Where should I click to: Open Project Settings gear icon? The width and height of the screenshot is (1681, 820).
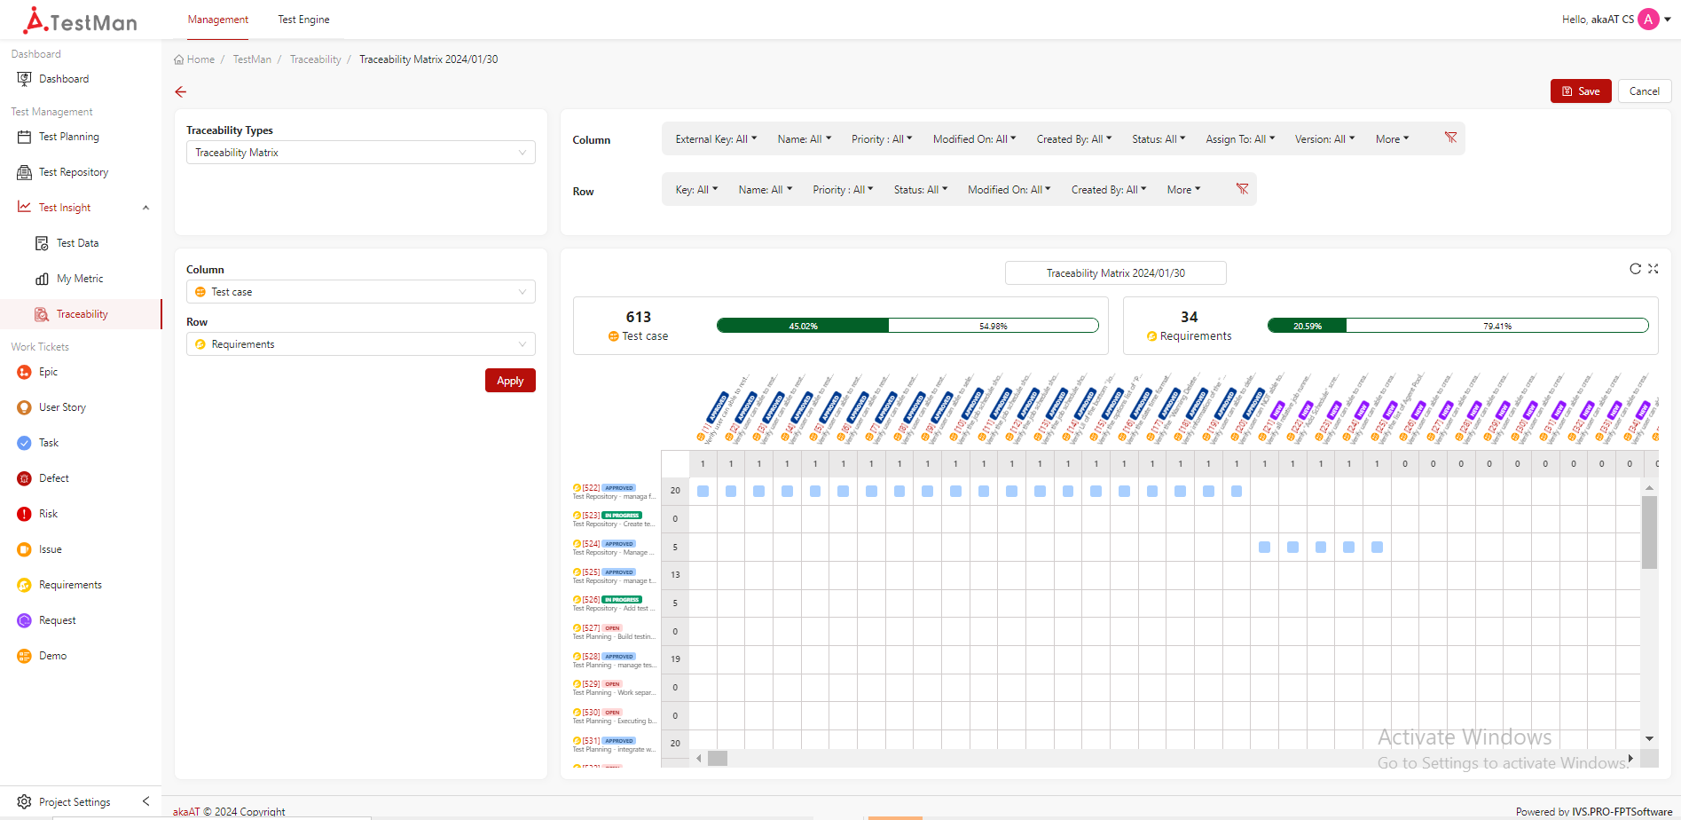coord(25,801)
